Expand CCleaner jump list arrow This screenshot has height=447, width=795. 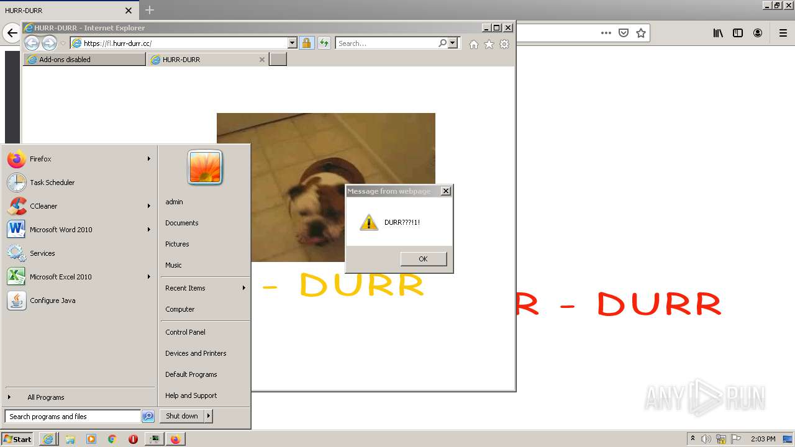click(149, 206)
